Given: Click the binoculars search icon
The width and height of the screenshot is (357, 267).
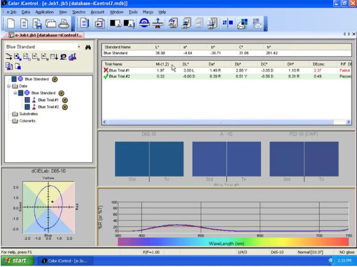Looking at the screenshot, I should [x=88, y=47].
